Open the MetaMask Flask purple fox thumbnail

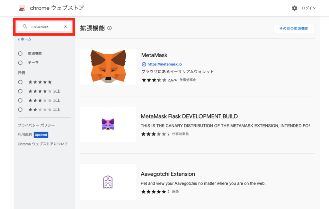108,124
